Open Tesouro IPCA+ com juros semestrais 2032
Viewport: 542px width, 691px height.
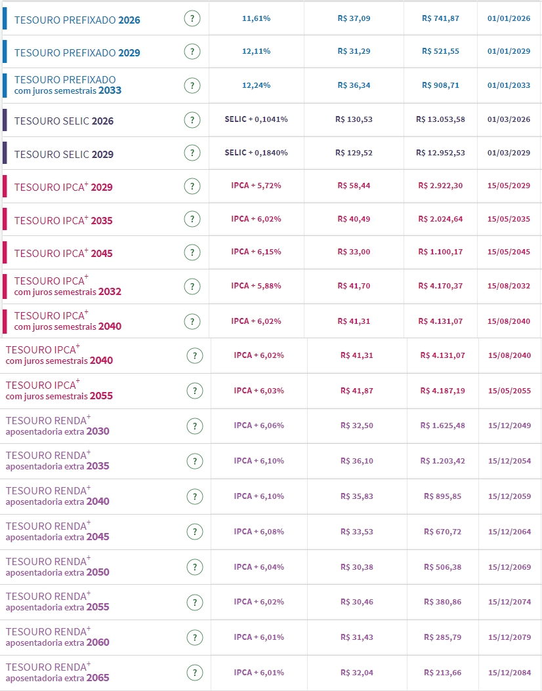coord(68,286)
